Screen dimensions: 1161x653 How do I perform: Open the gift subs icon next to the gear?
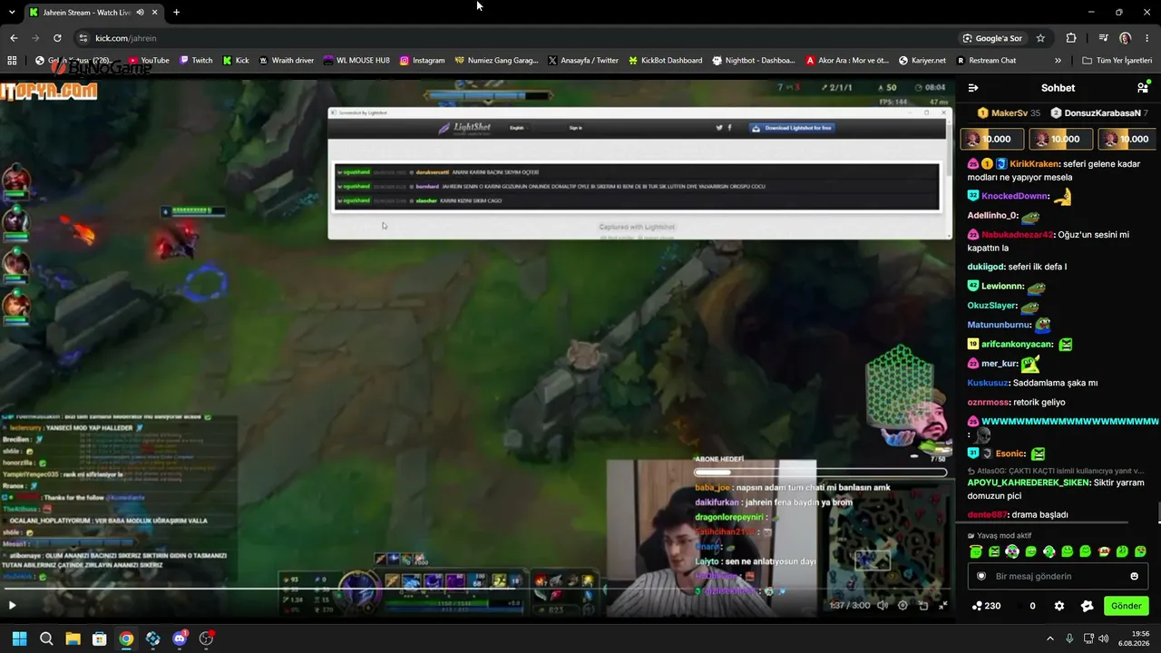(1087, 606)
